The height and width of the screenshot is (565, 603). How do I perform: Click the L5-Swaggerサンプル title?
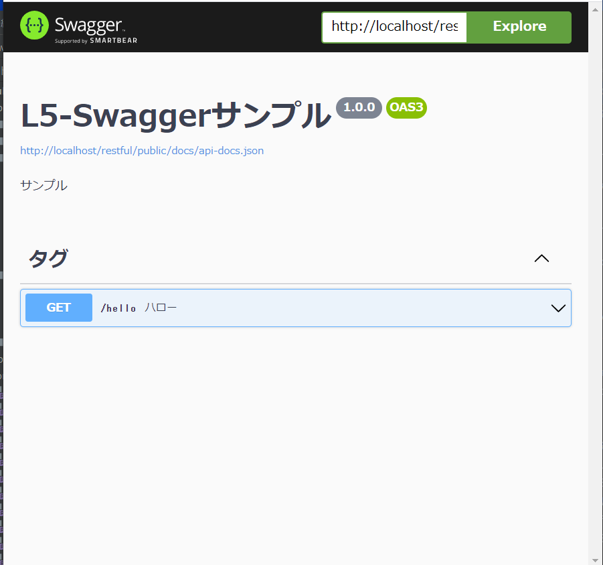(x=176, y=115)
